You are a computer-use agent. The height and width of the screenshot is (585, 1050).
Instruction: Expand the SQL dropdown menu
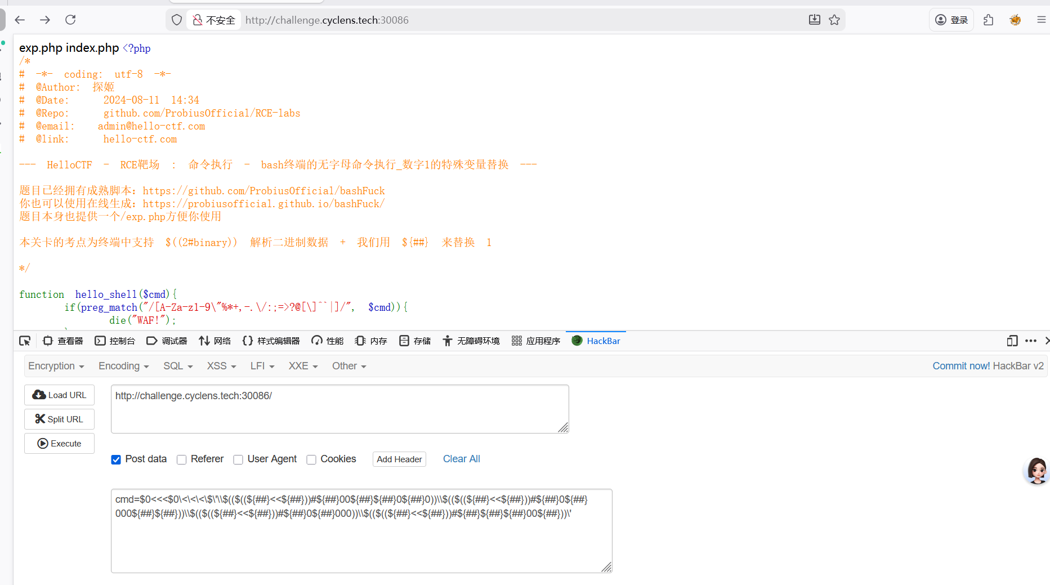(178, 366)
